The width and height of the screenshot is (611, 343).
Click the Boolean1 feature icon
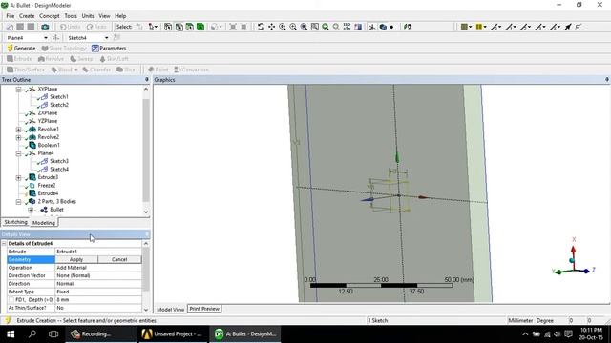point(32,145)
